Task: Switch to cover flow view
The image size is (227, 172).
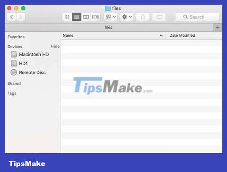Action: [95, 17]
